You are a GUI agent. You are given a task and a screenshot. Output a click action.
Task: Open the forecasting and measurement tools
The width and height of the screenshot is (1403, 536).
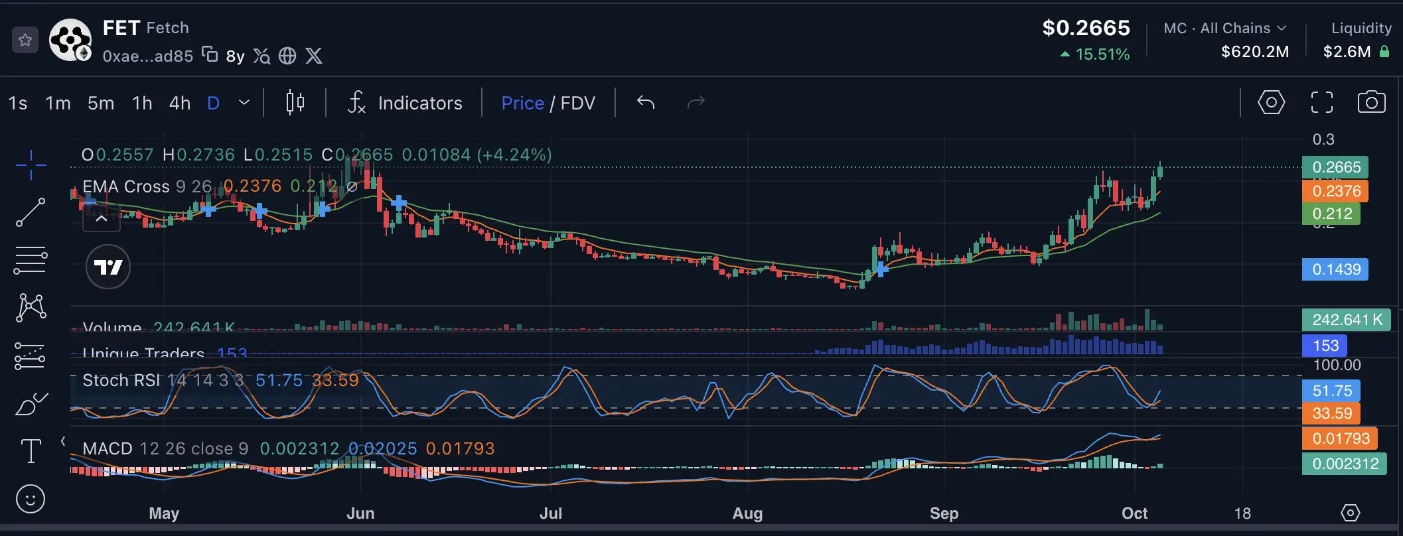(x=31, y=356)
